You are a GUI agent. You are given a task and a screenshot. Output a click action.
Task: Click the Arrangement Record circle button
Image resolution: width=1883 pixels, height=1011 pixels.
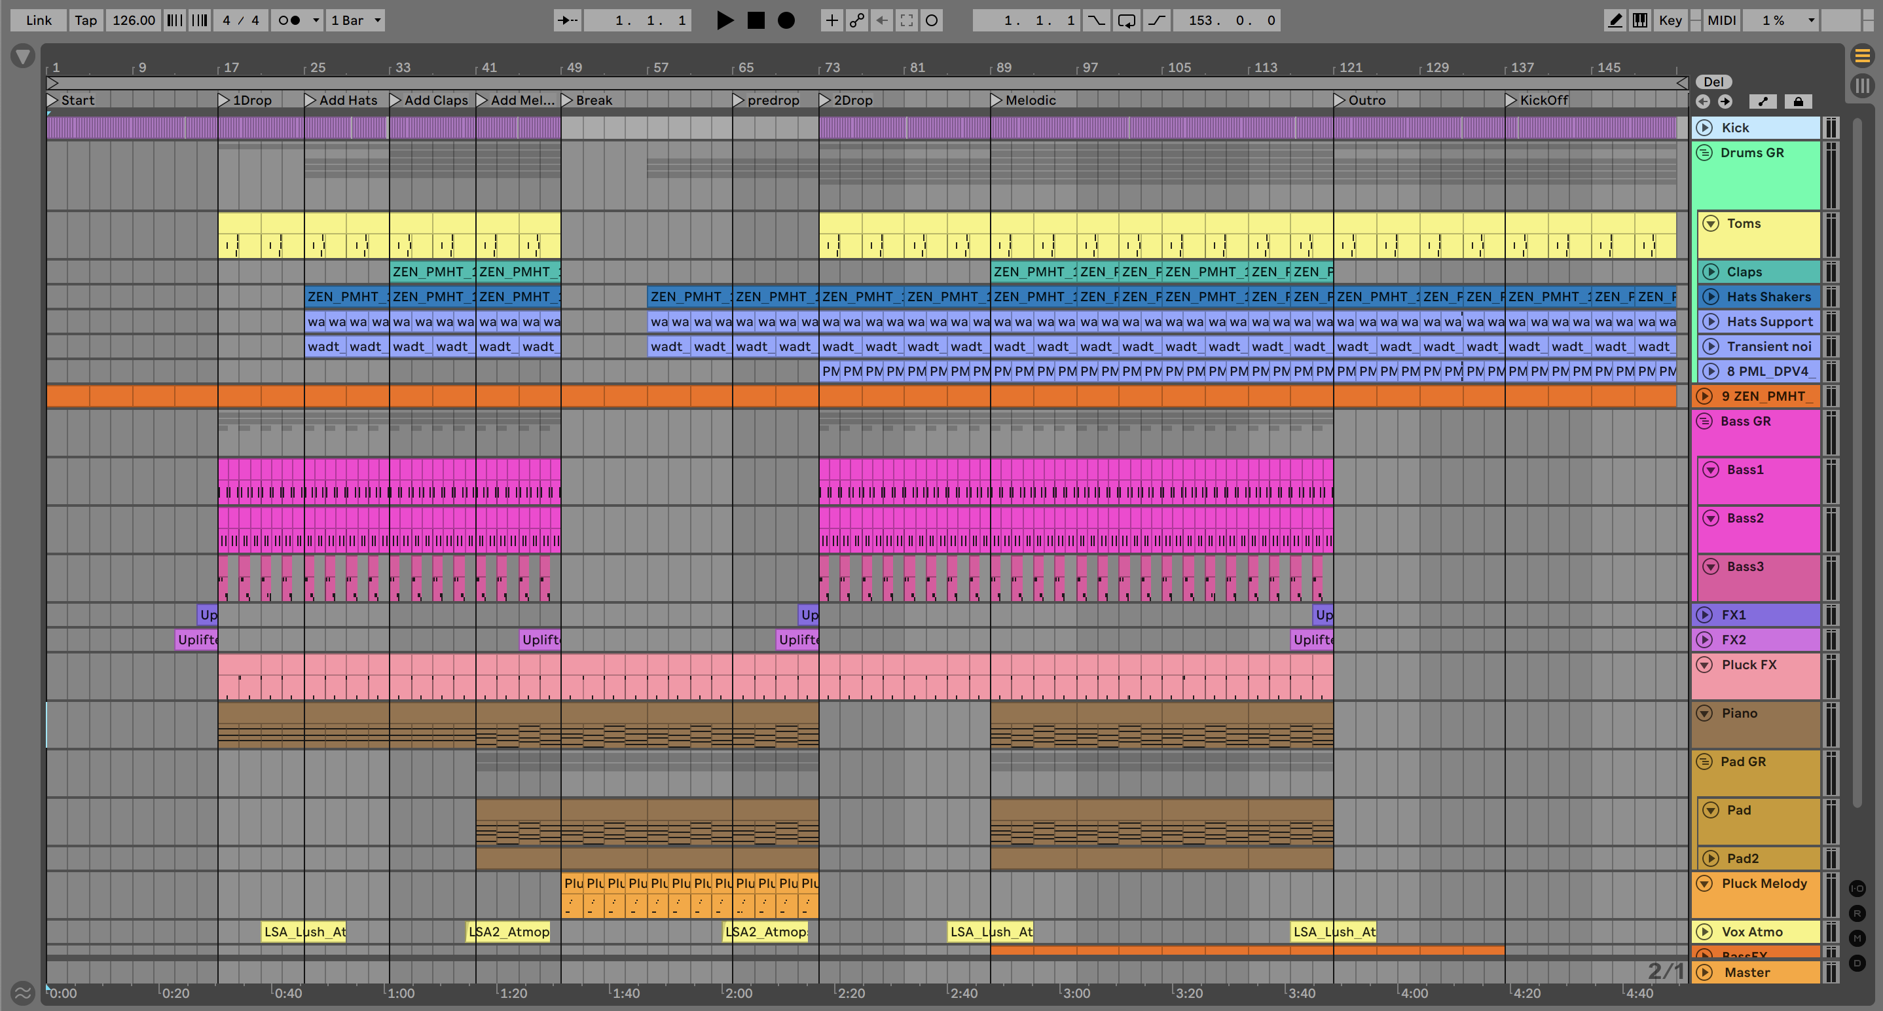tap(786, 20)
